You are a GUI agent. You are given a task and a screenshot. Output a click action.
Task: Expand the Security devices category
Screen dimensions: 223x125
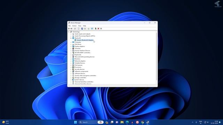71,69
